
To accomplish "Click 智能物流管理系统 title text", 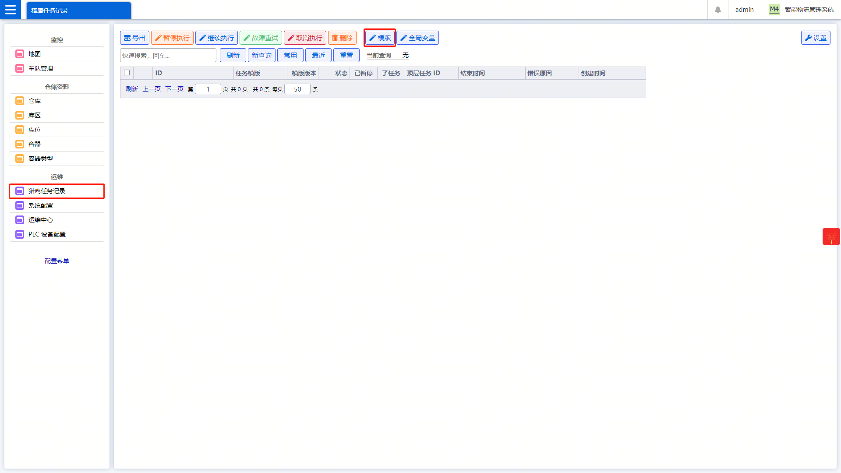I will (809, 10).
